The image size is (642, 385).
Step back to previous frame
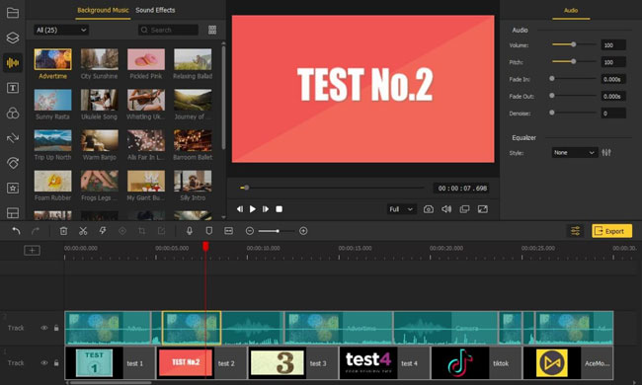(x=240, y=209)
